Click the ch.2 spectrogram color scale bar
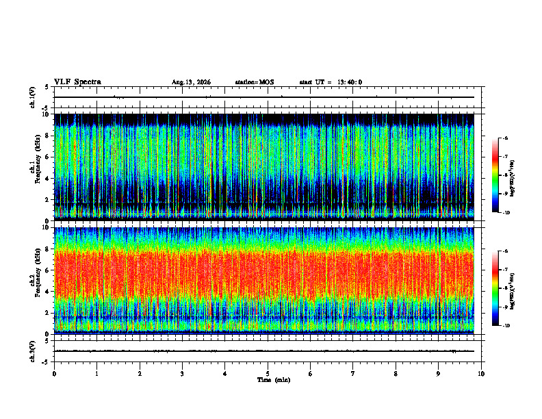The image size is (542, 419). [495, 288]
